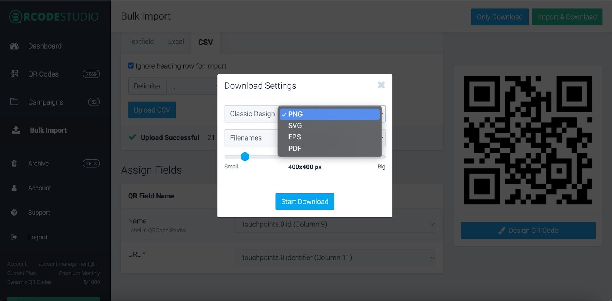
Task: Click the size slider handle
Action: [245, 156]
